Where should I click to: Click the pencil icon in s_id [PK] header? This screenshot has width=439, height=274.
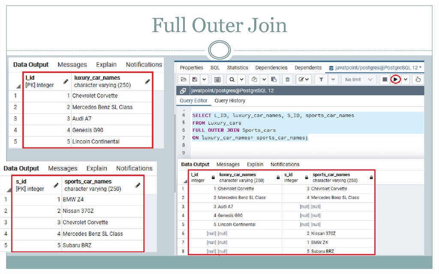click(x=56, y=185)
